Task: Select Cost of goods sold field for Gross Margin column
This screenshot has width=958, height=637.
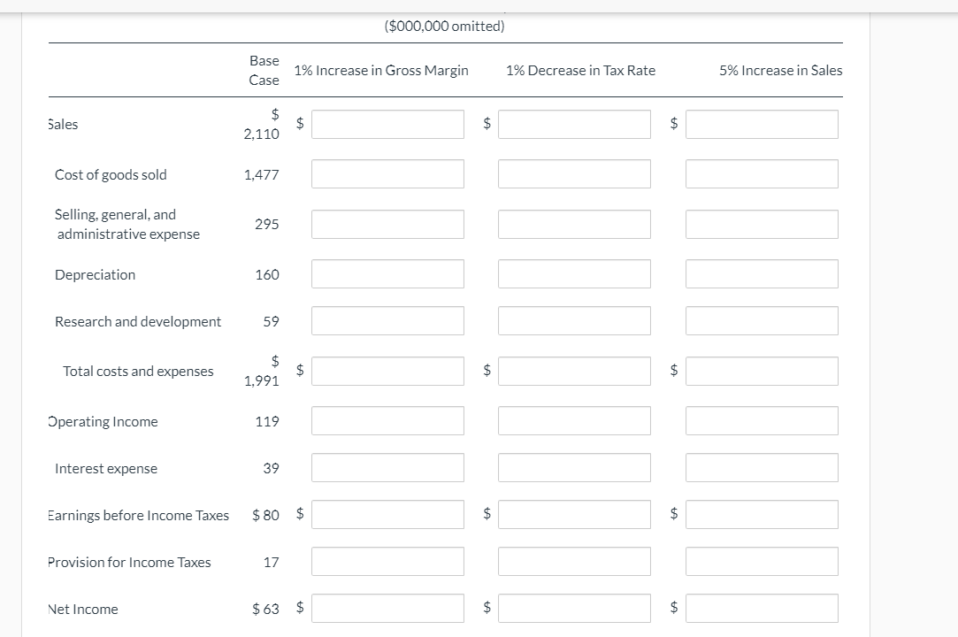Action: pyautogui.click(x=387, y=174)
